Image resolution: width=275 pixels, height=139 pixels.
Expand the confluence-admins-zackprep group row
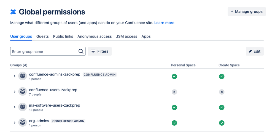click(x=15, y=76)
